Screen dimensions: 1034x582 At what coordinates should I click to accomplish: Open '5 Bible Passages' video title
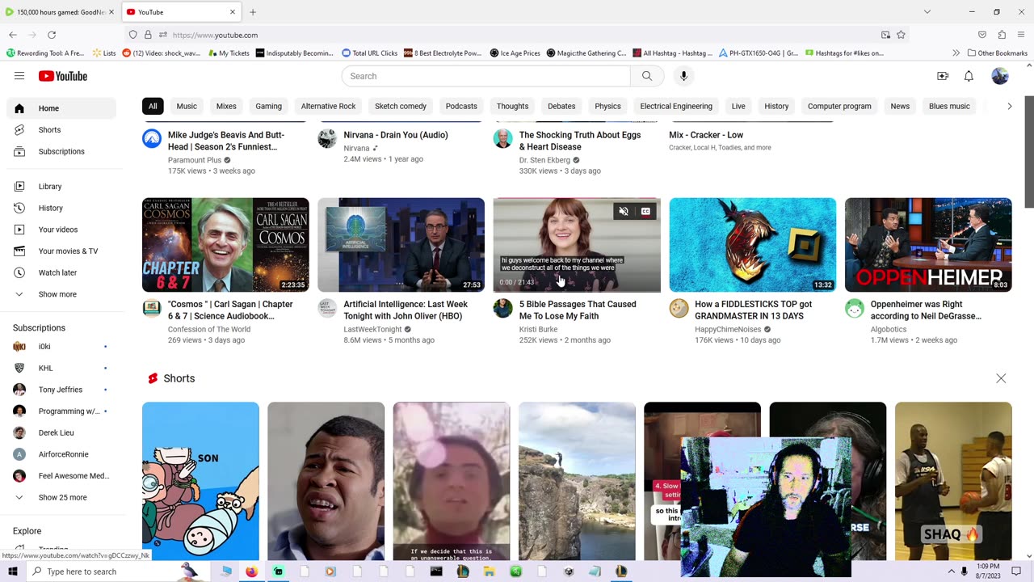[x=578, y=310]
